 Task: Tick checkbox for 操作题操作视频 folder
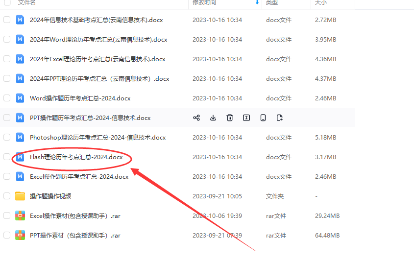7,196
